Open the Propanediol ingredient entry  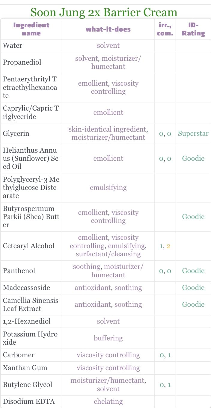click(x=22, y=62)
